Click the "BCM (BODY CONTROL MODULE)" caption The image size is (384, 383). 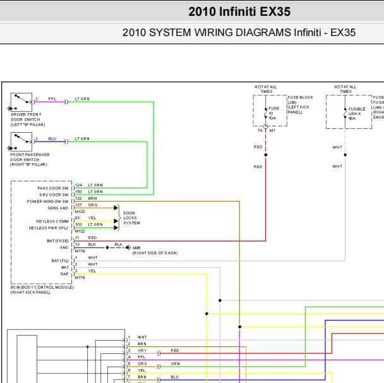coord(42,287)
